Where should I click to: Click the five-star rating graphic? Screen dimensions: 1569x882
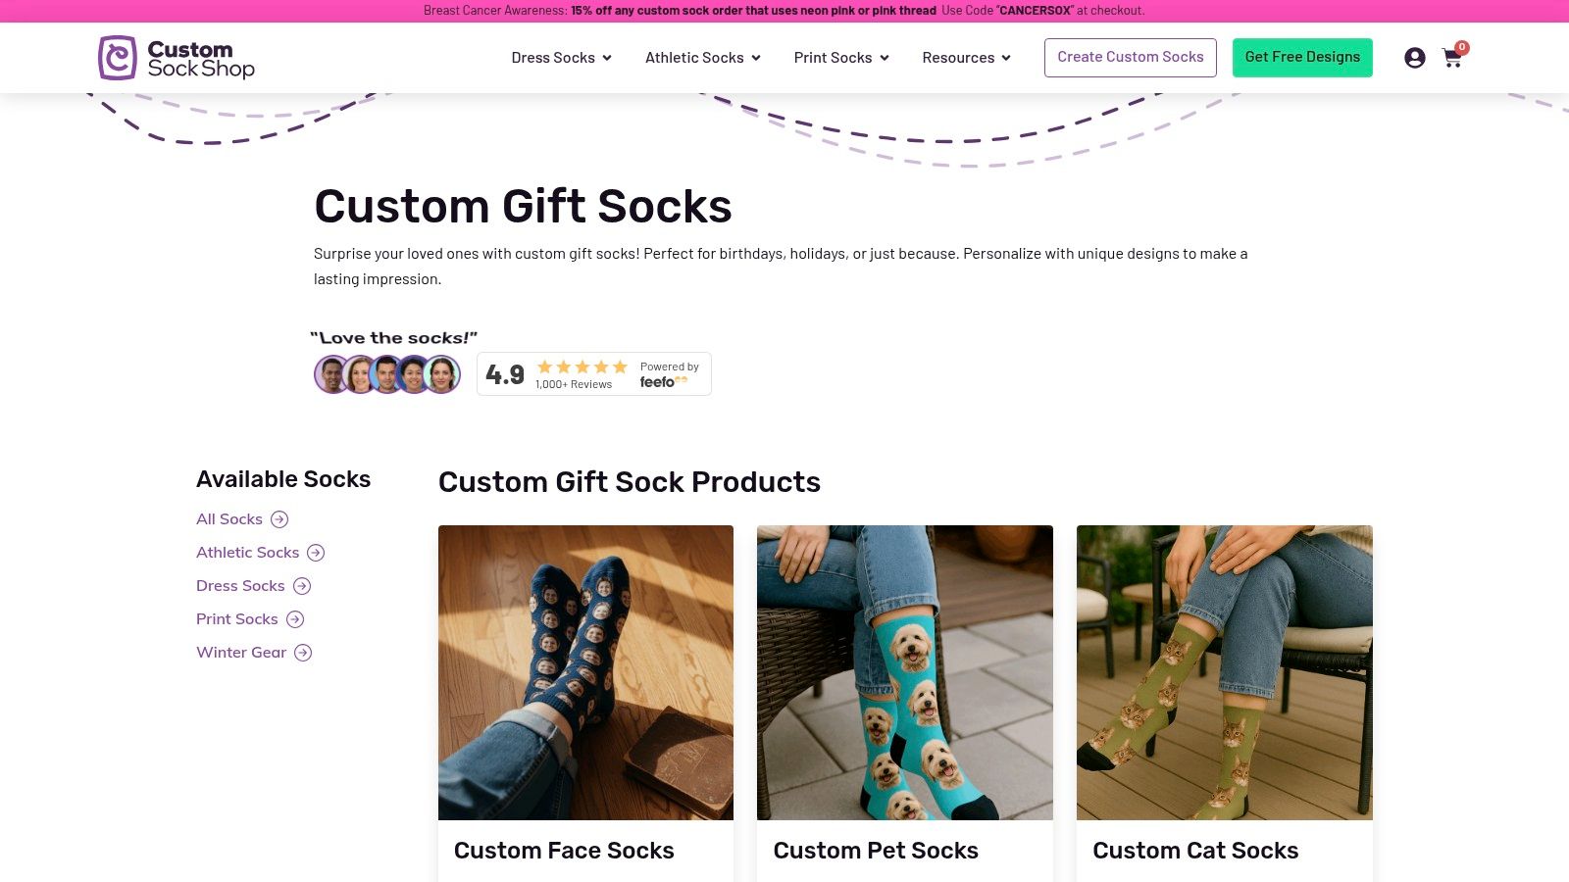tap(582, 366)
